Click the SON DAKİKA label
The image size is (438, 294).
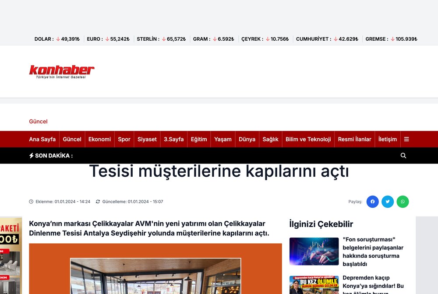54,156
